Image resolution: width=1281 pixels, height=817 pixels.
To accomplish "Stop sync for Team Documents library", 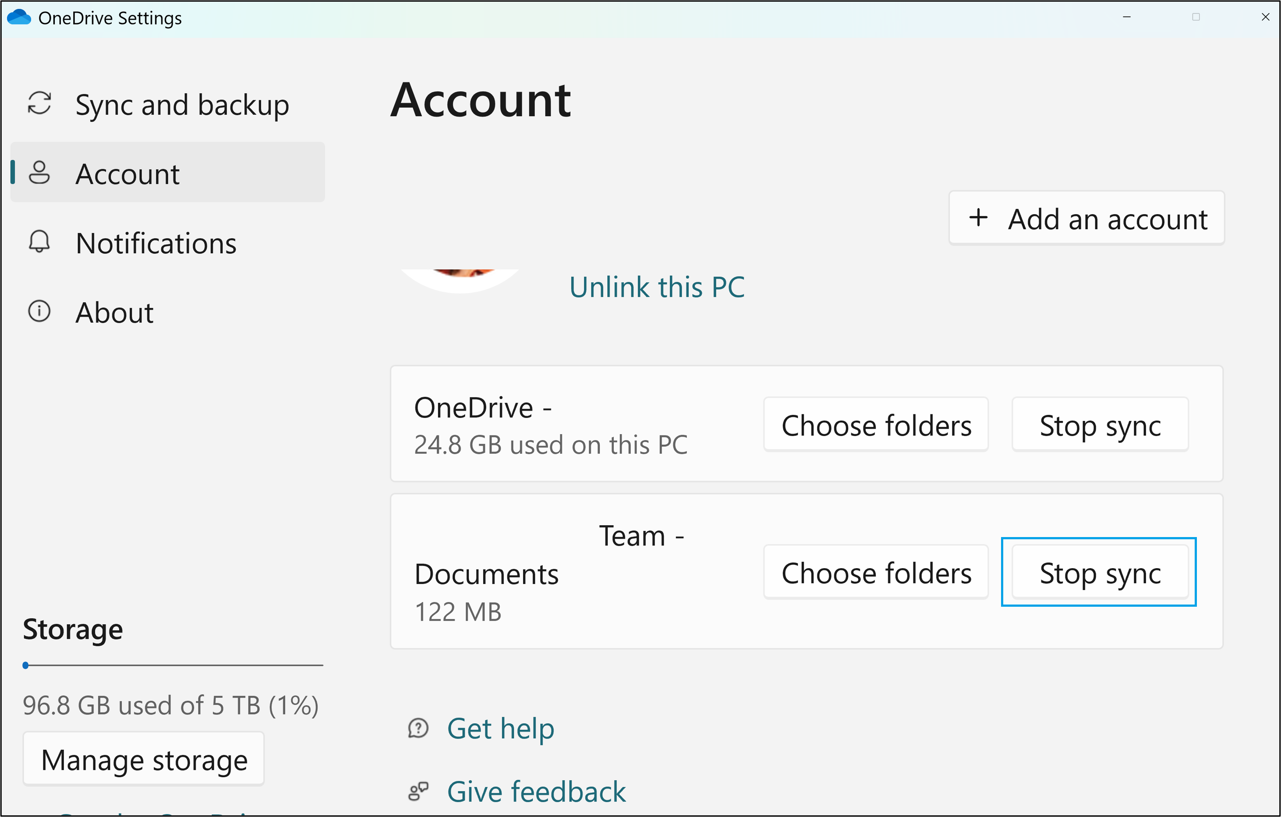I will (1100, 572).
